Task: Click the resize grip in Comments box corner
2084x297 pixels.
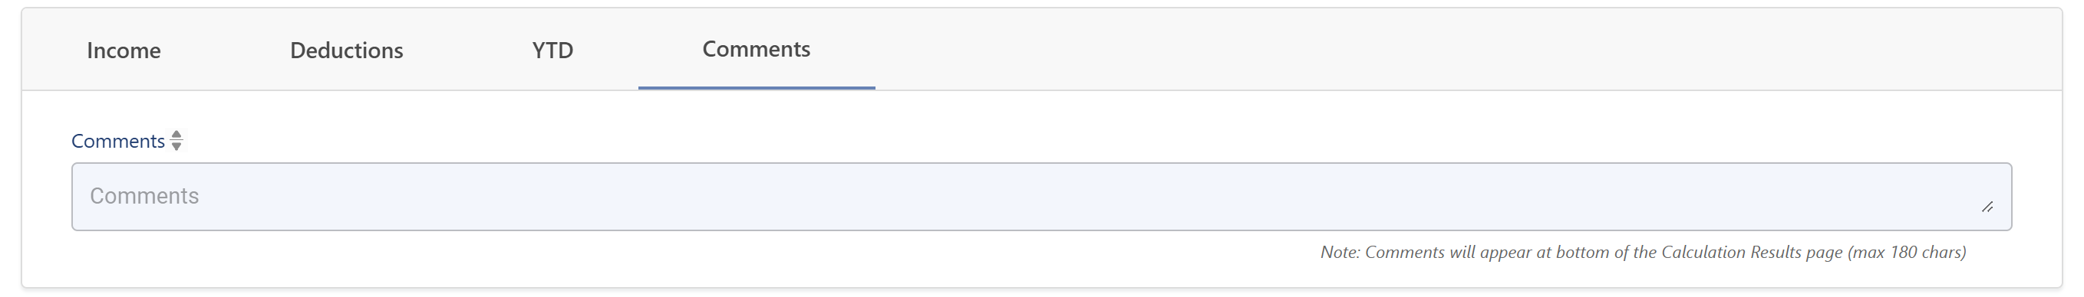Action: click(x=1987, y=207)
